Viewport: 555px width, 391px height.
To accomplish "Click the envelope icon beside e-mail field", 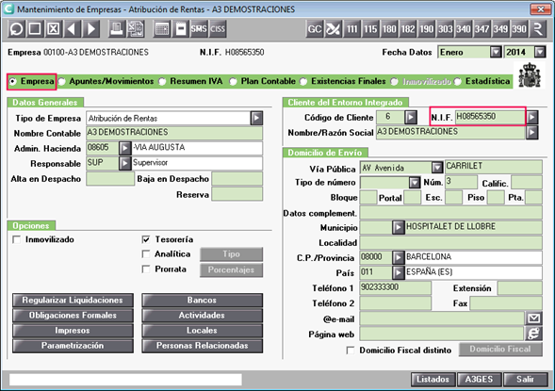I will click(x=533, y=318).
